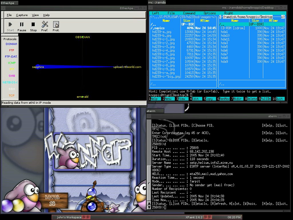Screen dimensions: 293x220
Task: Click the right arrow beside John's Workspace
Action: (x=88, y=217)
